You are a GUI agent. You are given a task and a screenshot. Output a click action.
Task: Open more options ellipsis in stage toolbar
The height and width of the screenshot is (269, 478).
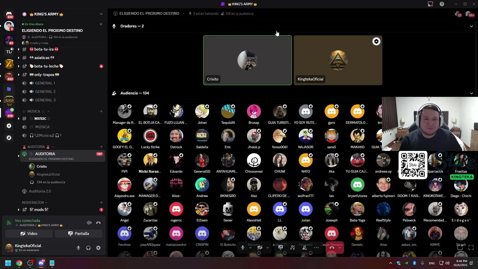click(x=316, y=247)
